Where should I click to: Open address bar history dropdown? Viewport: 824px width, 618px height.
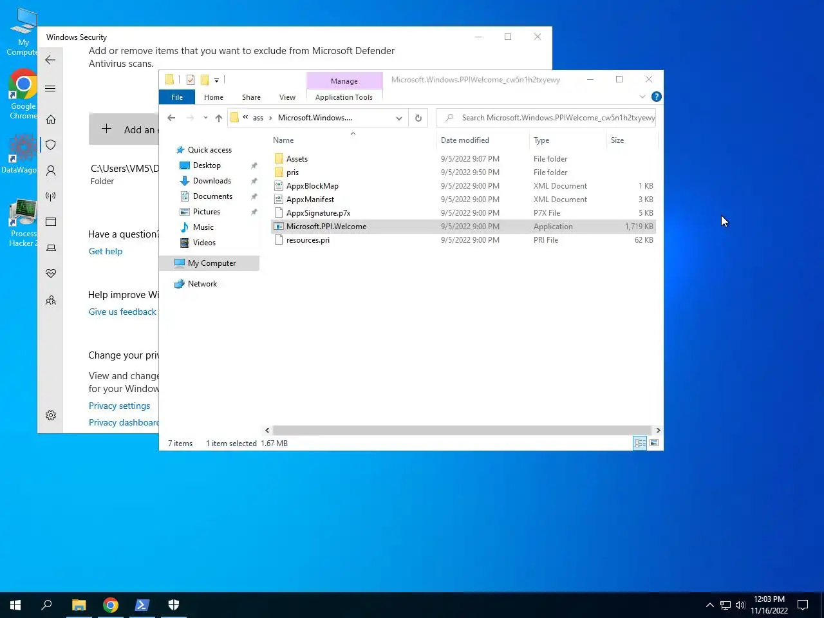[399, 118]
